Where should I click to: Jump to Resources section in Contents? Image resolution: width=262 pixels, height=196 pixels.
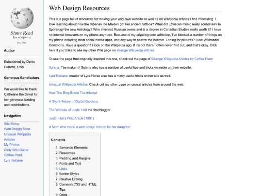(x=67, y=153)
